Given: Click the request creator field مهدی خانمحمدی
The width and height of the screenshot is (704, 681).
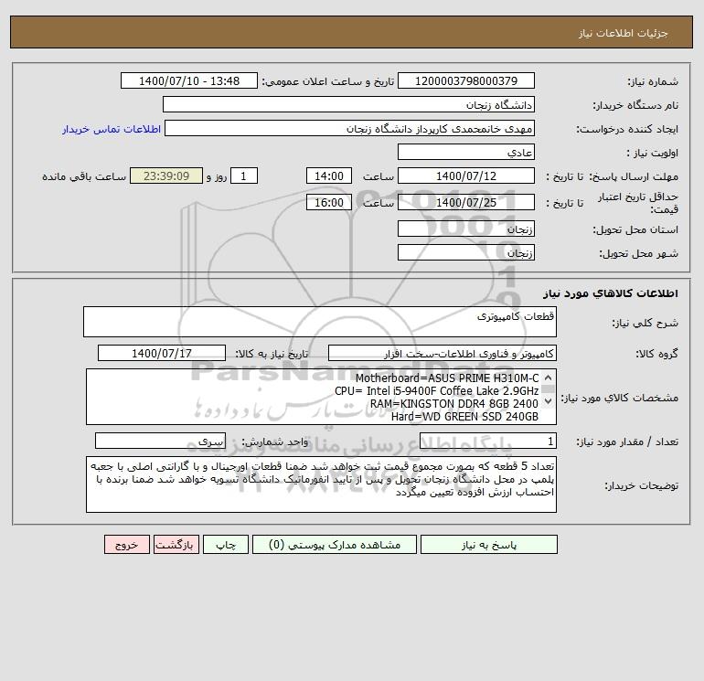Looking at the screenshot, I should click(x=349, y=128).
